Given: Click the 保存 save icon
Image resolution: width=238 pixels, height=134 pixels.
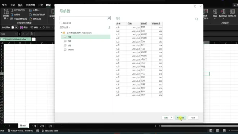Looking at the screenshot, I should (21, 27).
